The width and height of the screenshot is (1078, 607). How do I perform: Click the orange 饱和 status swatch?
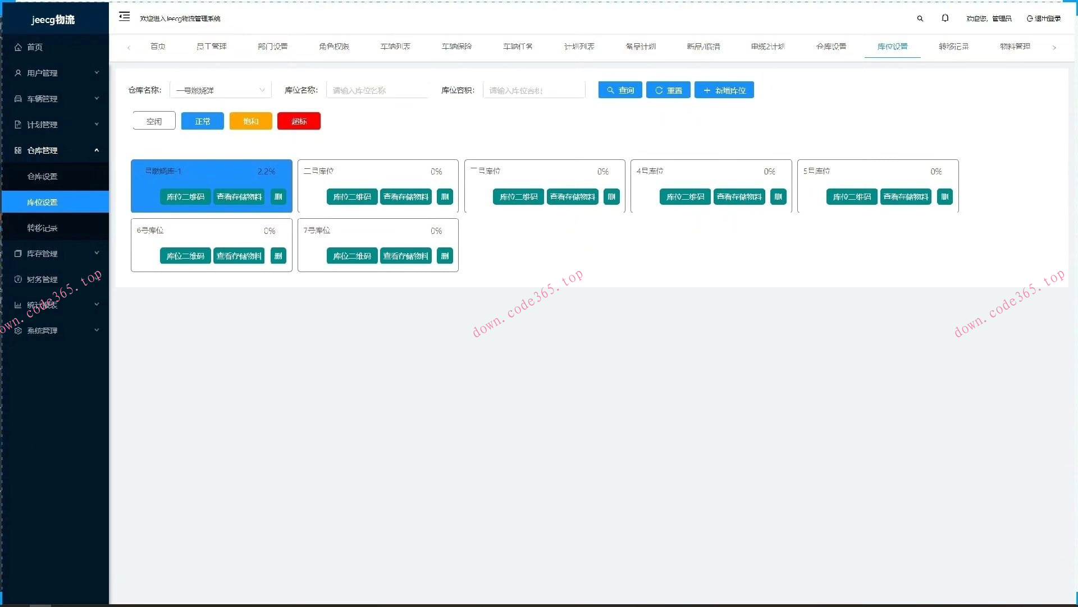(x=250, y=121)
